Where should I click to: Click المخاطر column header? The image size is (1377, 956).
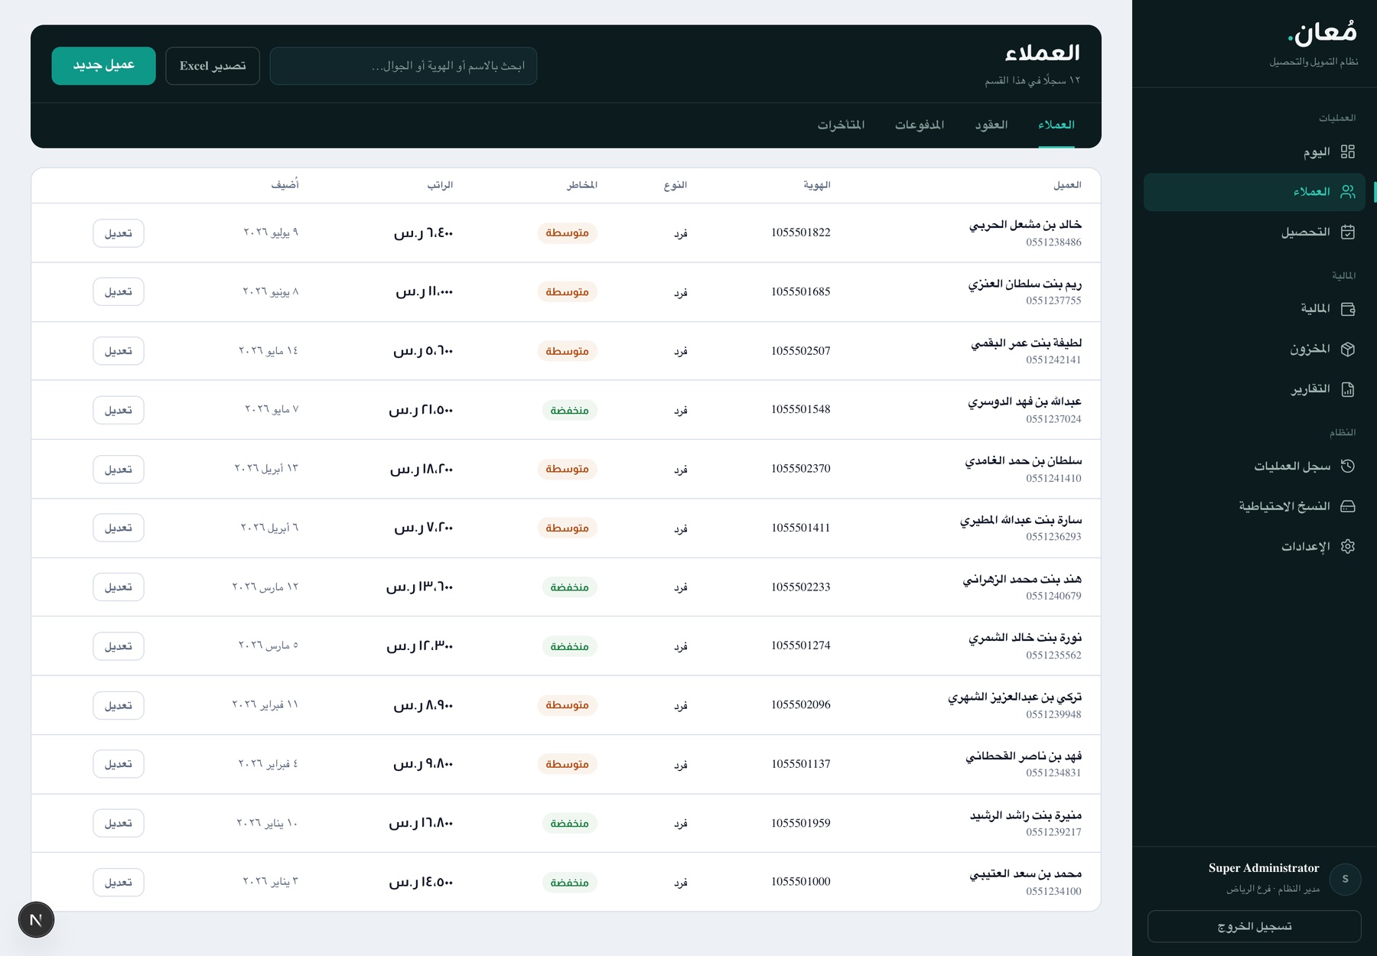pyautogui.click(x=582, y=185)
